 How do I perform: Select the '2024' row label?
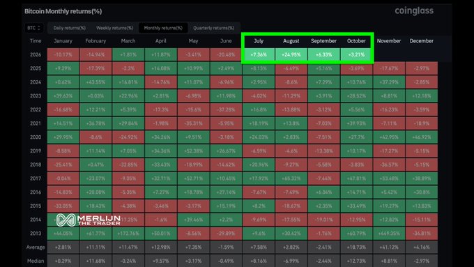(x=36, y=82)
